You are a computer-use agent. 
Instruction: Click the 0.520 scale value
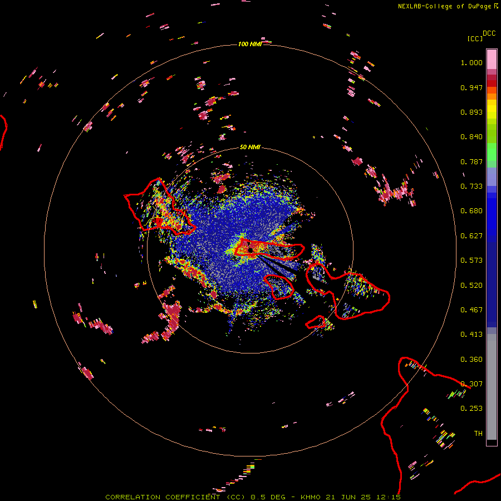click(x=471, y=286)
